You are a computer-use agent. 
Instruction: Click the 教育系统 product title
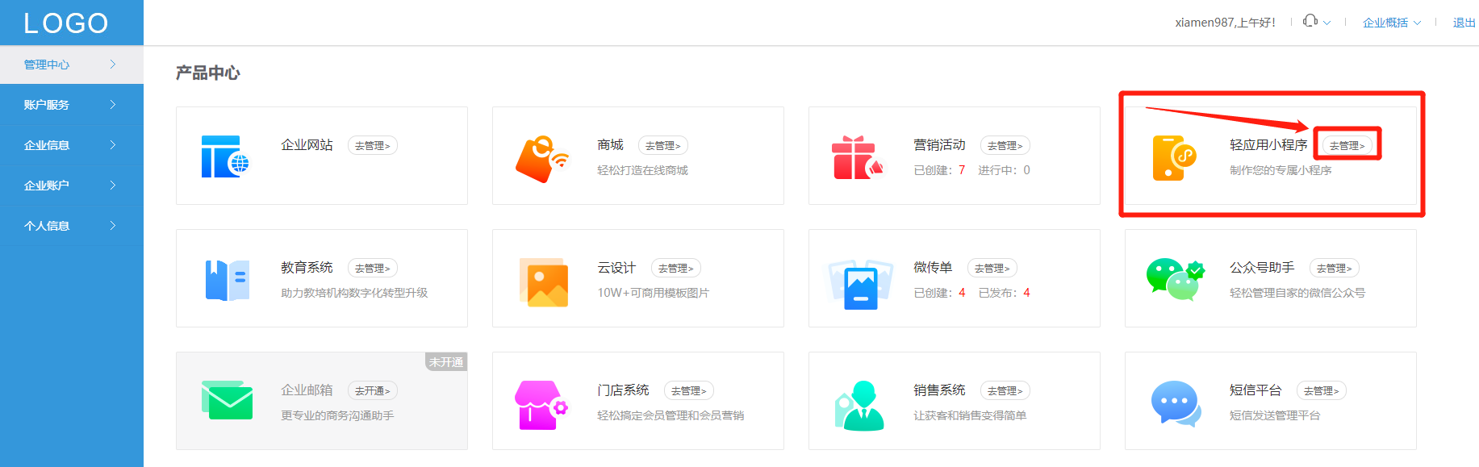(x=307, y=268)
